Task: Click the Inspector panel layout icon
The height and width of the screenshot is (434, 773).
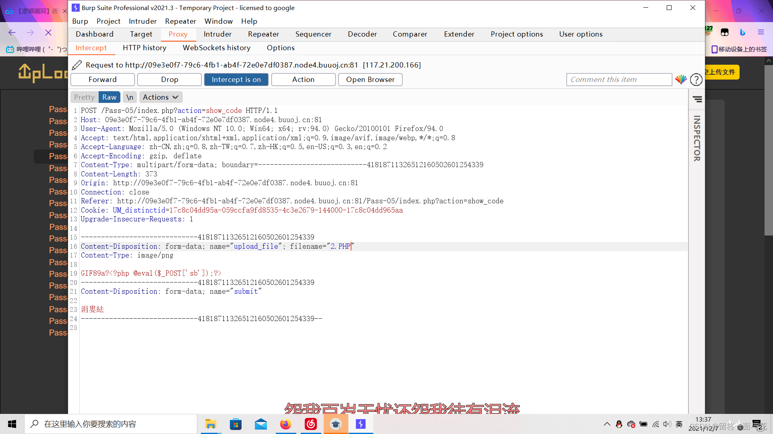Action: click(x=697, y=99)
